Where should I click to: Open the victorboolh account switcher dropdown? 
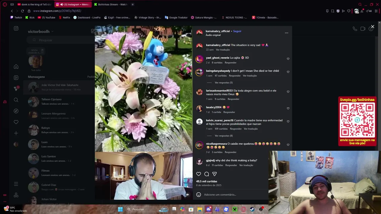tap(41, 32)
